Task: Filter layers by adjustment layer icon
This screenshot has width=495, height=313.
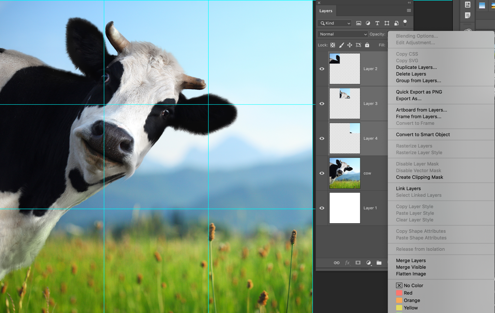Action: (x=368, y=23)
